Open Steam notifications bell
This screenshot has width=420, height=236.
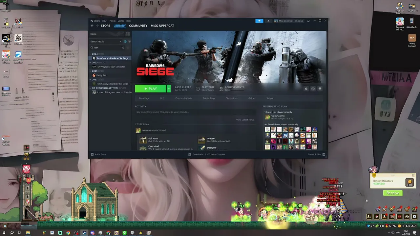pos(268,21)
